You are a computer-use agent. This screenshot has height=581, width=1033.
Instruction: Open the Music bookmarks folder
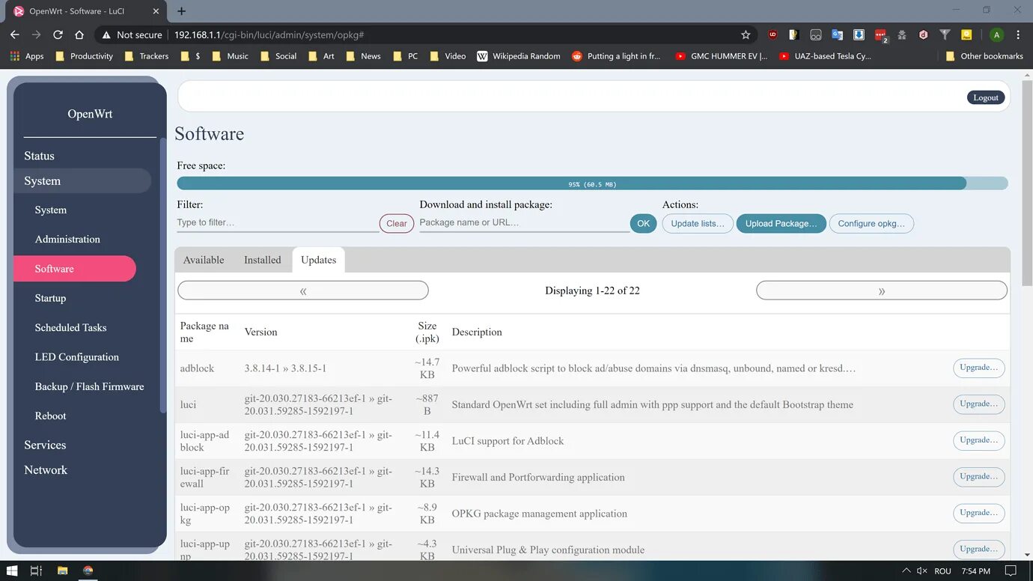(231, 56)
